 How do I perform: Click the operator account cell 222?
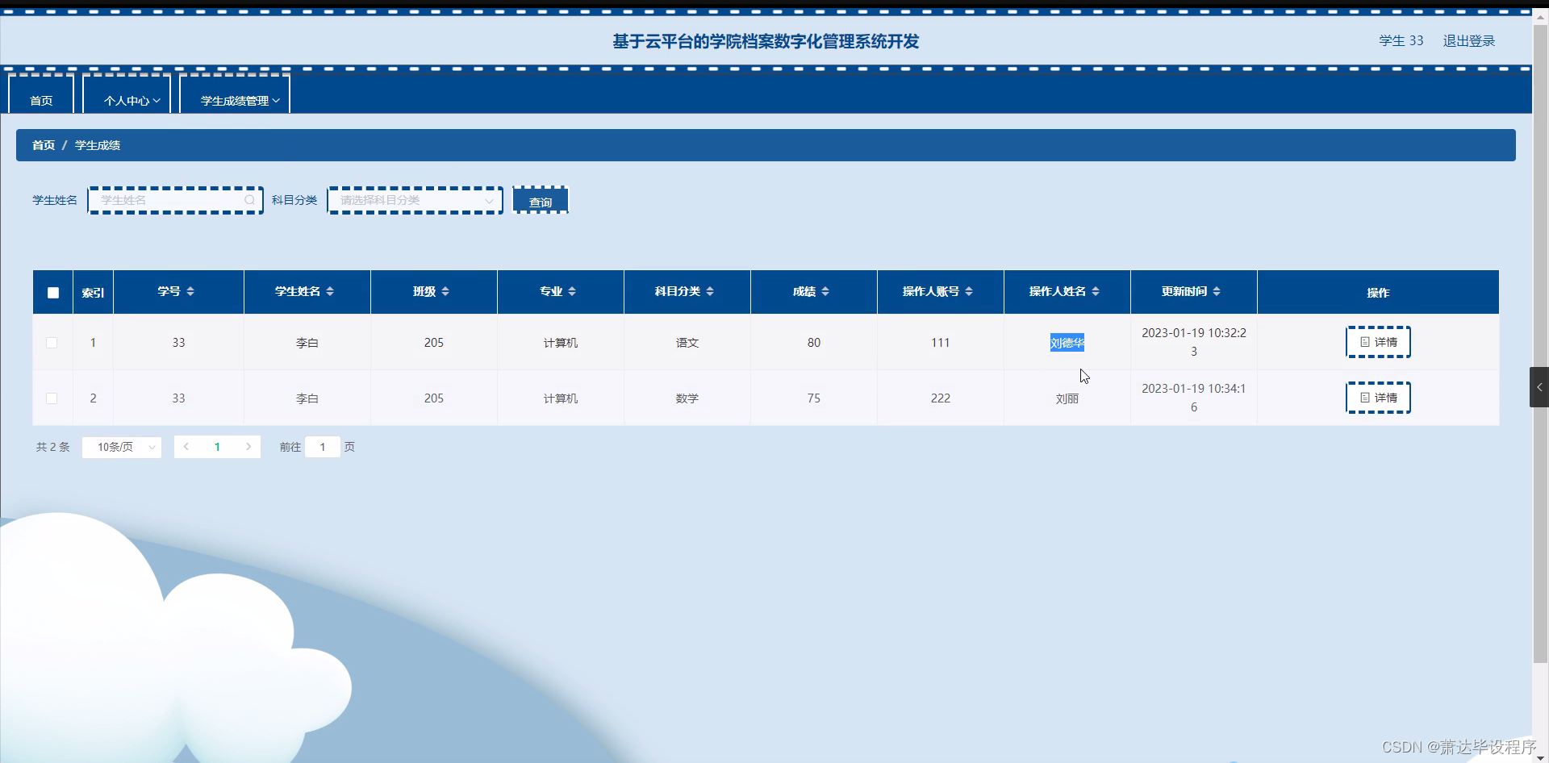click(x=941, y=398)
